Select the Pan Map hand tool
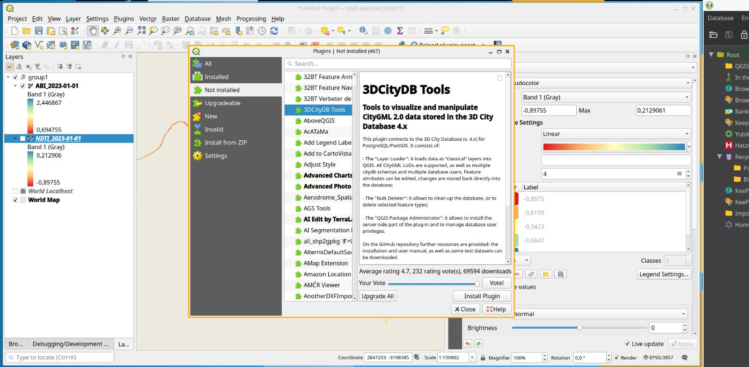749x367 pixels. coord(93,31)
